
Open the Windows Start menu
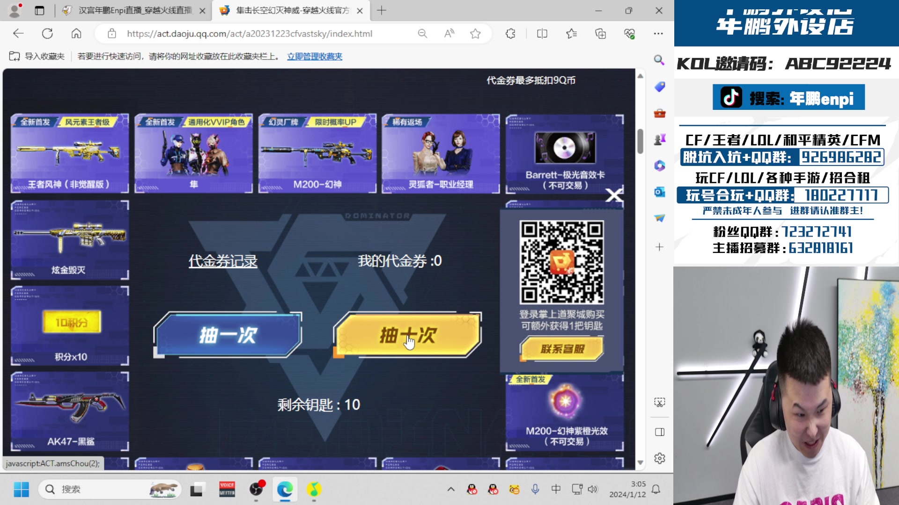[x=22, y=490]
